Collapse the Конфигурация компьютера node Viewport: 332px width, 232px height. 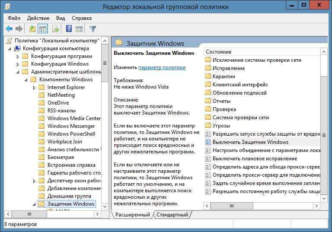tap(10, 49)
